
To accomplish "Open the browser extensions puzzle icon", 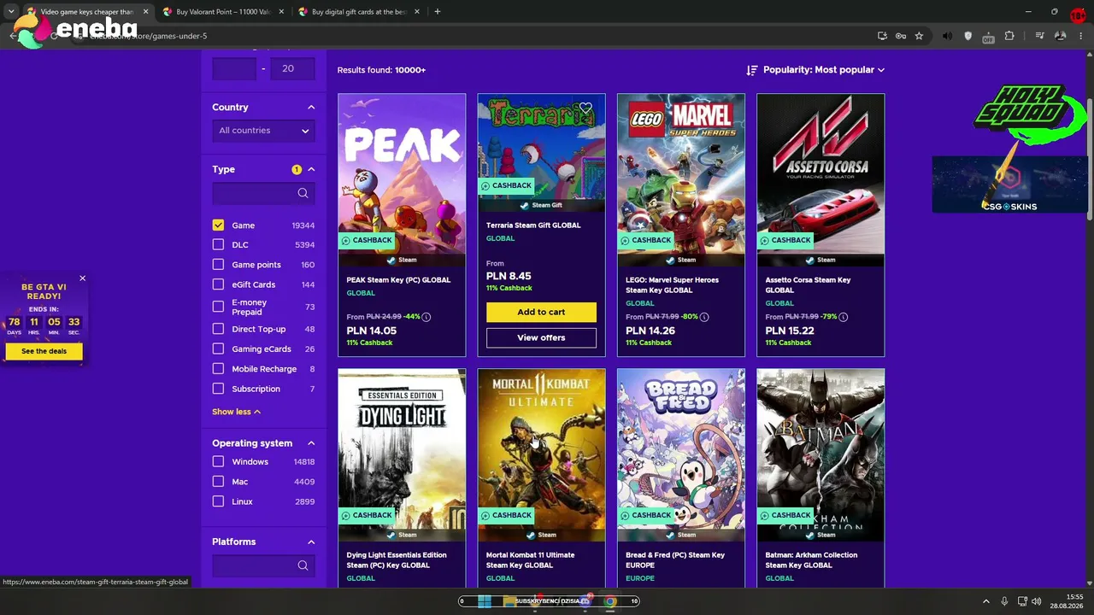I will [1009, 36].
